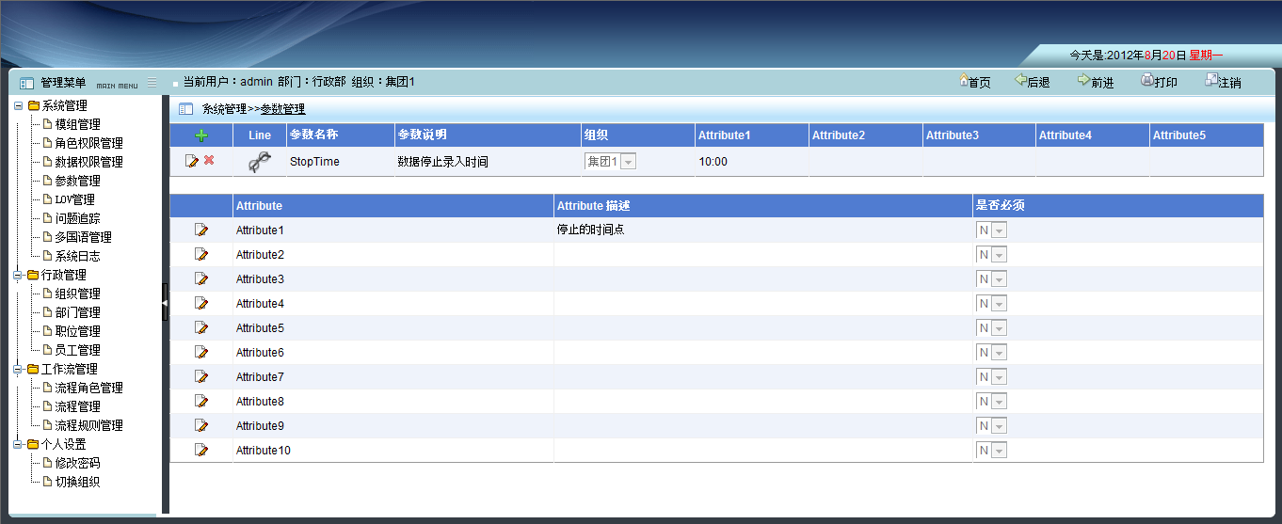Viewport: 1282px width, 524px height.
Task: Open 是否必须 dropdown for Attribute1
Action: [x=991, y=230]
